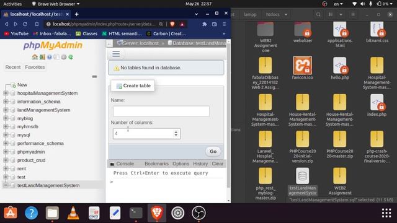Image resolution: width=397 pixels, height=223 pixels.
Task: Open navigation panel settings gear icon
Action: coord(63,57)
